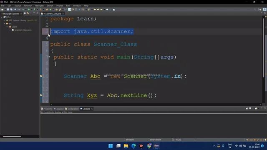Open the Navigate menu

point(40,5)
